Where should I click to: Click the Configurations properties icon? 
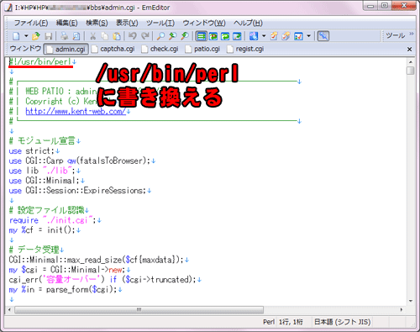click(254, 36)
